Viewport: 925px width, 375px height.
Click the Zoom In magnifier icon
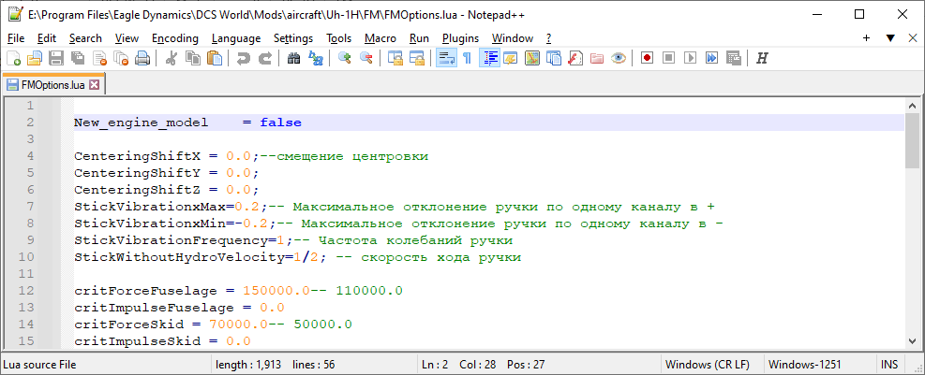pos(345,58)
